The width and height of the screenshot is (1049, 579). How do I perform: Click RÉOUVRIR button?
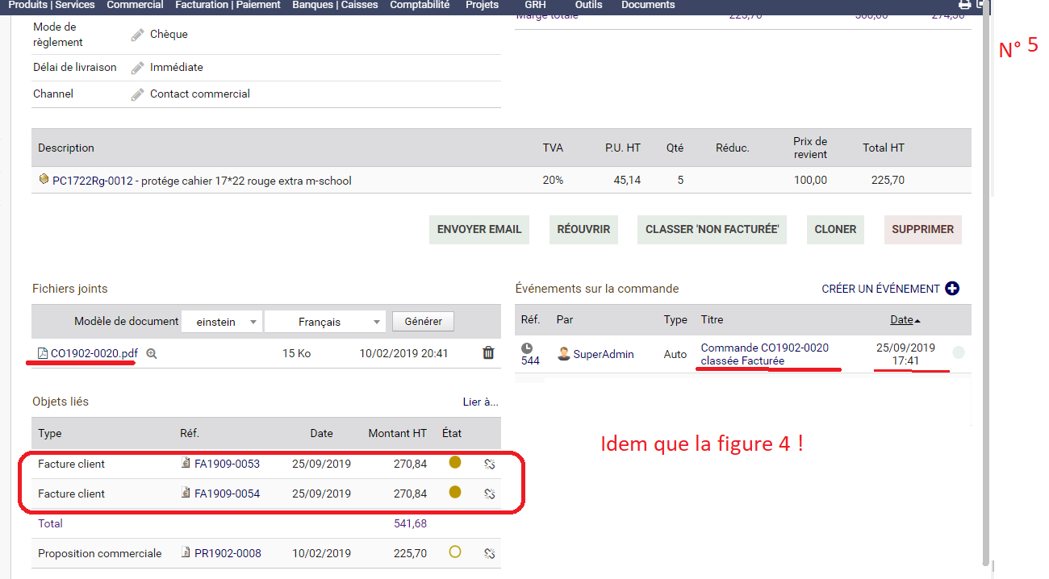click(583, 229)
